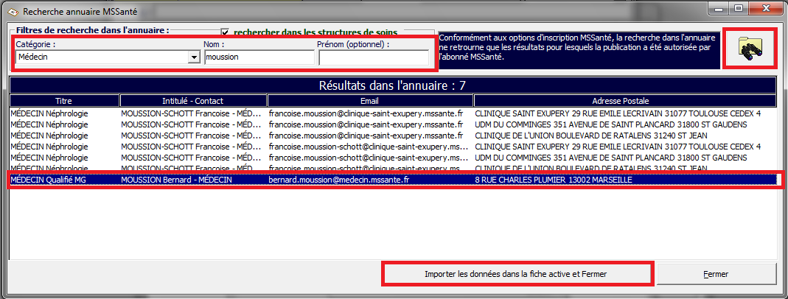
Task: Open the Catégorie dropdown showing Médecin
Action: click(x=194, y=57)
